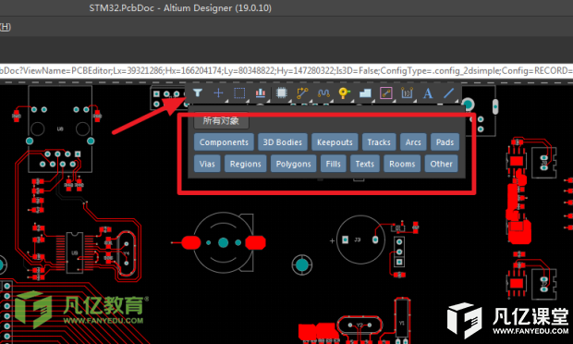Select the snap crosshair tool icon
The width and height of the screenshot is (573, 344).
coord(218,92)
